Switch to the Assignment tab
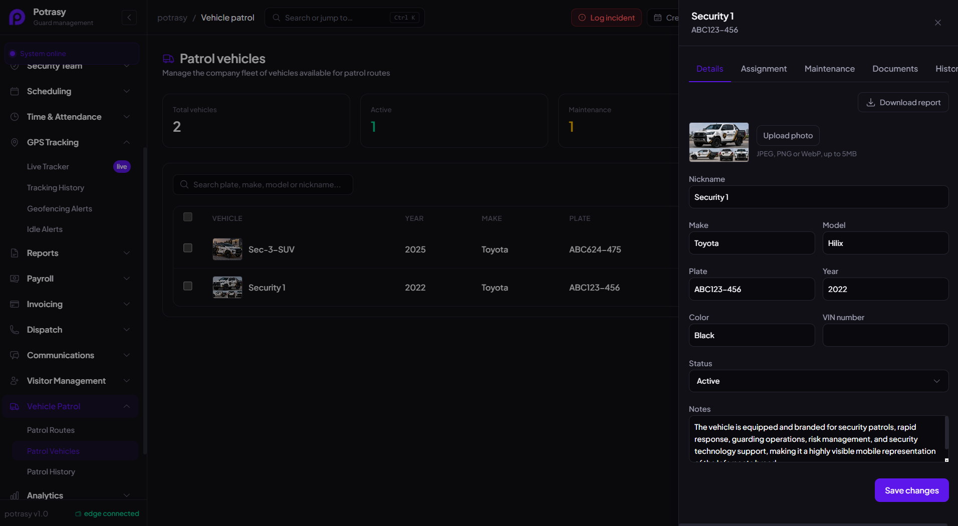958x526 pixels. coord(764,69)
